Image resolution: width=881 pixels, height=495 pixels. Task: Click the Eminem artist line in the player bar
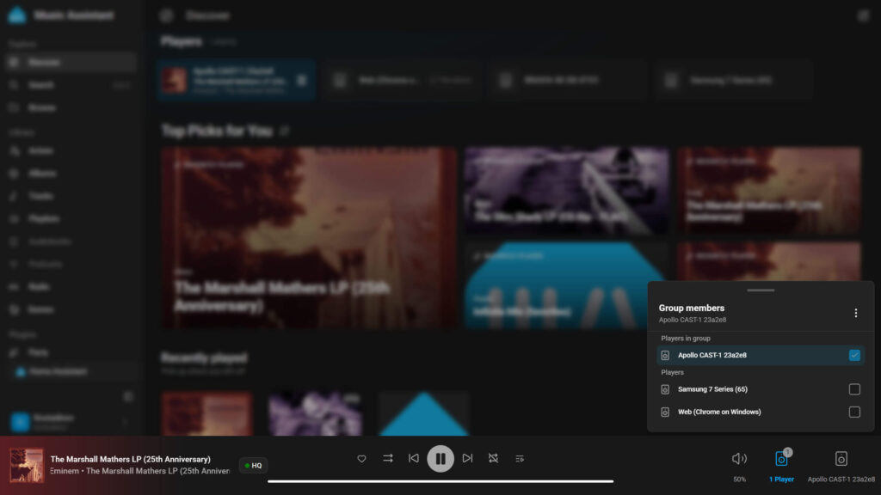click(x=140, y=471)
